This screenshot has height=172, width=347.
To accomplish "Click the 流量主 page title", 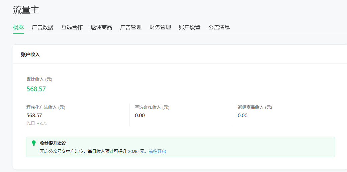I will 26,10.
